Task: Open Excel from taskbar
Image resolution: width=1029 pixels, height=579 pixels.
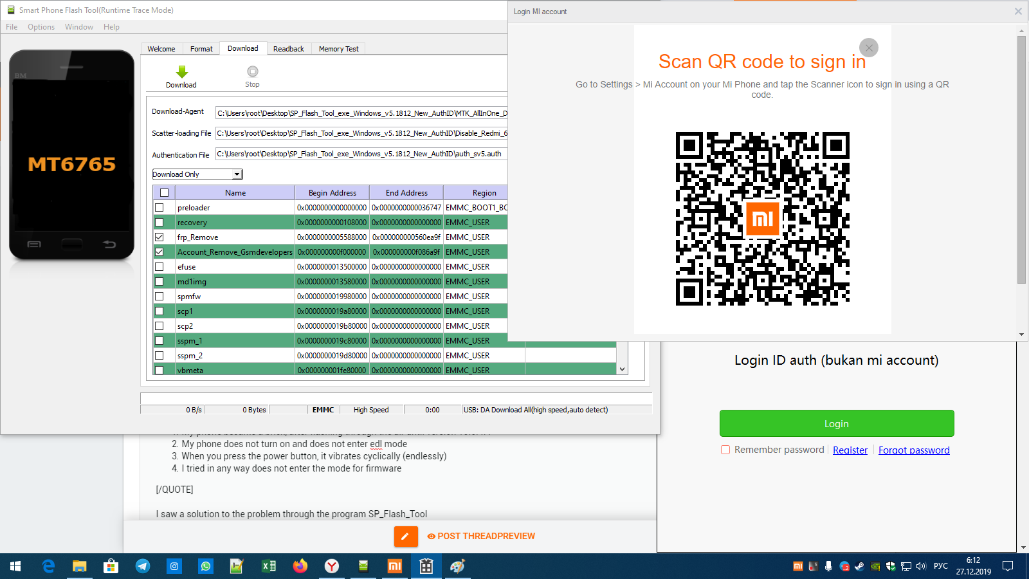Action: click(268, 566)
